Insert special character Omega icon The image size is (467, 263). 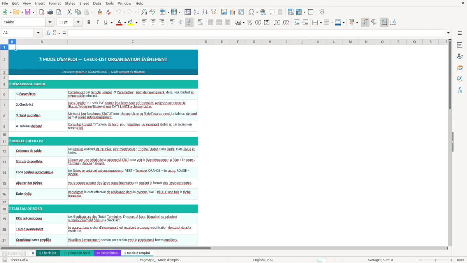click(251, 12)
